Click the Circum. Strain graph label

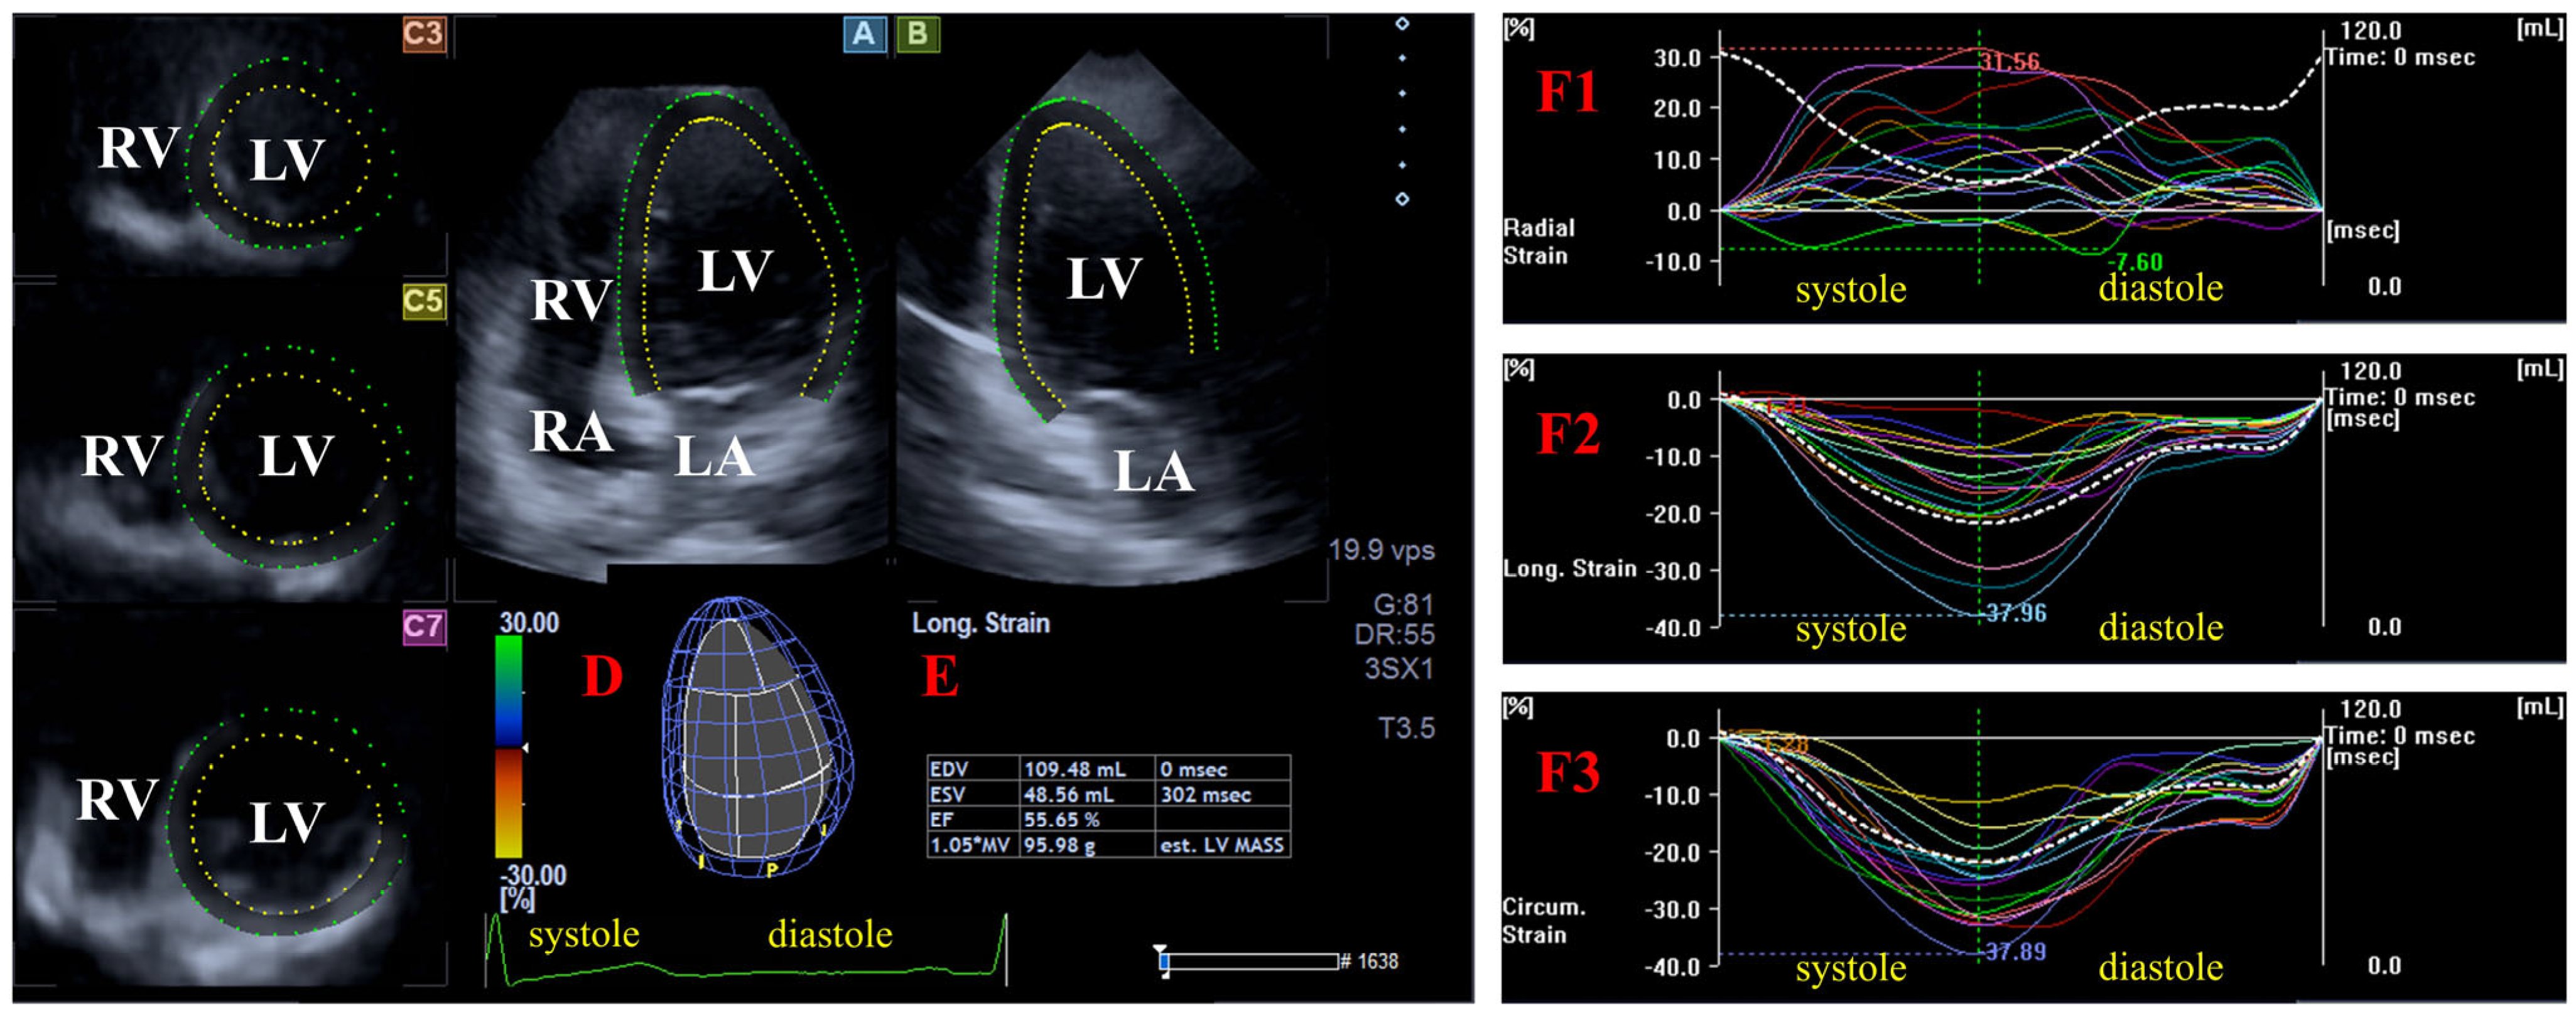(x=1542, y=920)
